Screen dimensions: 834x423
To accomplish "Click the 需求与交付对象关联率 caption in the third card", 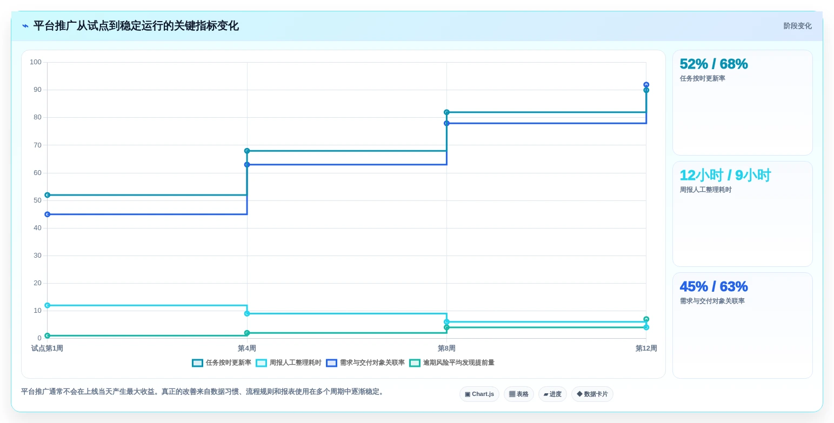I will pos(712,301).
